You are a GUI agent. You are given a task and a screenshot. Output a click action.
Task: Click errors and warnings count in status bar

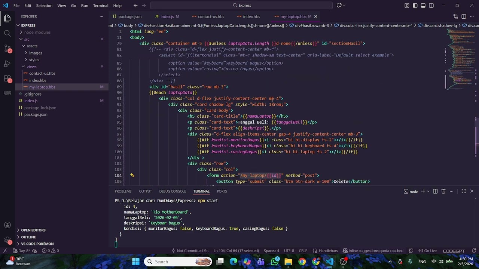click(x=51, y=251)
